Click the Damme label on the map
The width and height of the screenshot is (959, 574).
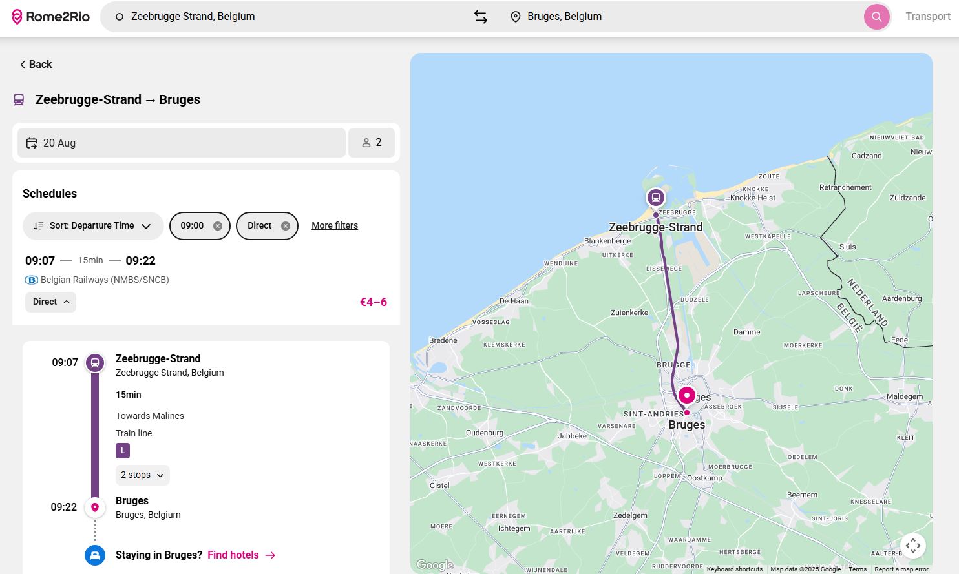coord(747,332)
